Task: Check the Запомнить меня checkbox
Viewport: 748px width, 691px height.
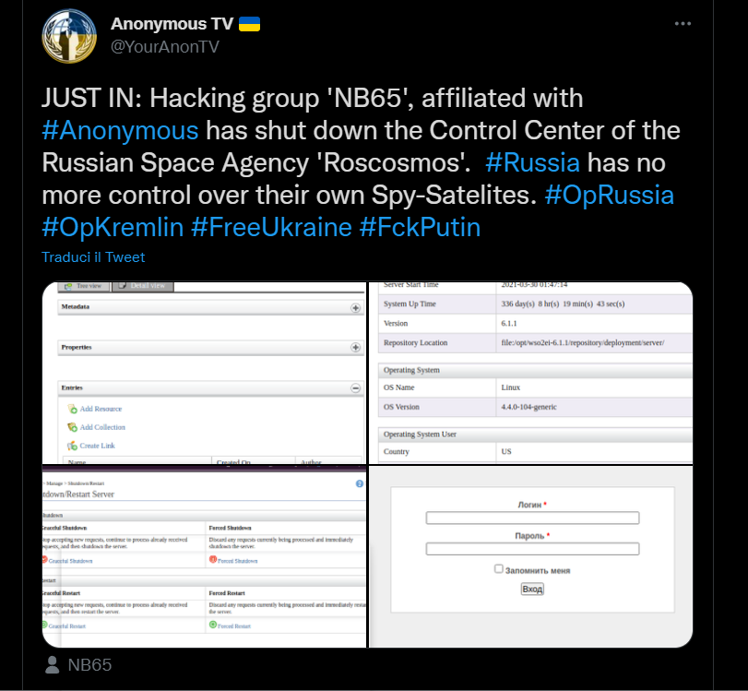Action: pyautogui.click(x=499, y=569)
